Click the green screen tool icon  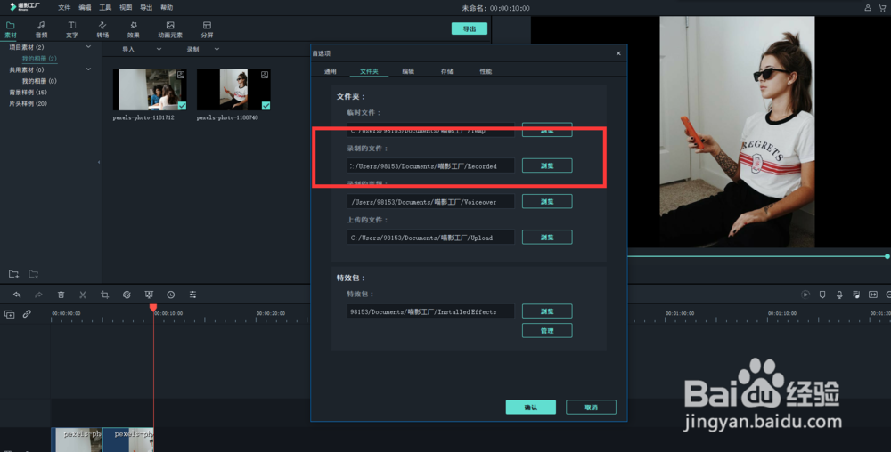(x=149, y=295)
